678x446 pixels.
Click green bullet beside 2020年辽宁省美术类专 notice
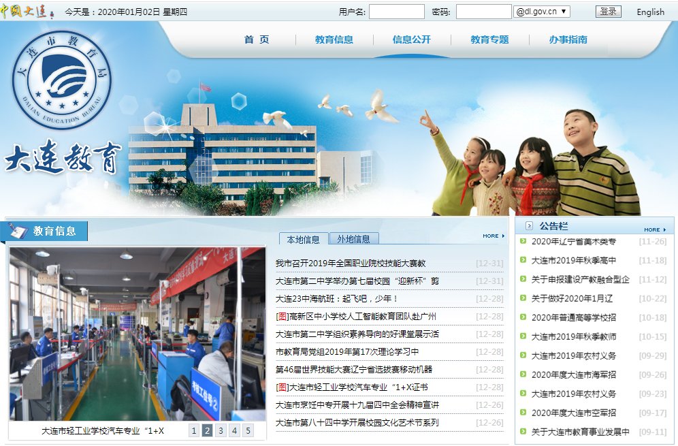(x=523, y=241)
